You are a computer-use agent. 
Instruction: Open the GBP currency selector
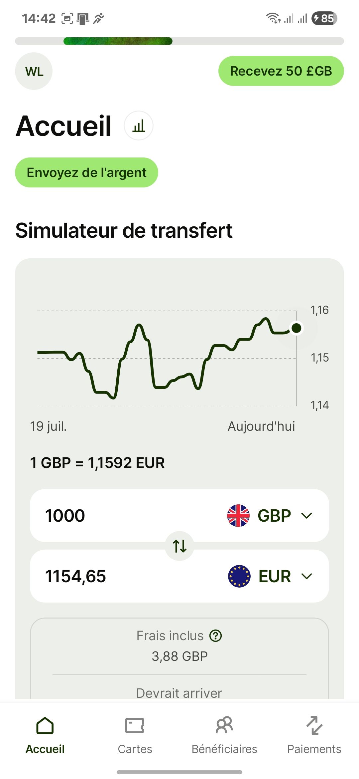tap(270, 516)
